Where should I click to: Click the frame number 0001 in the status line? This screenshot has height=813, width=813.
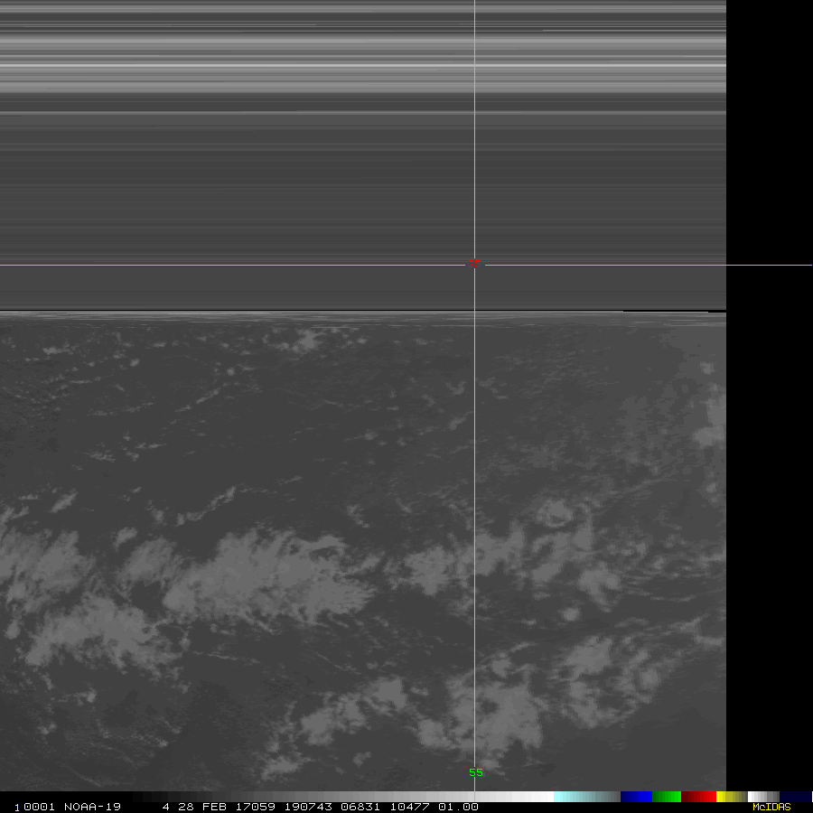(x=39, y=807)
